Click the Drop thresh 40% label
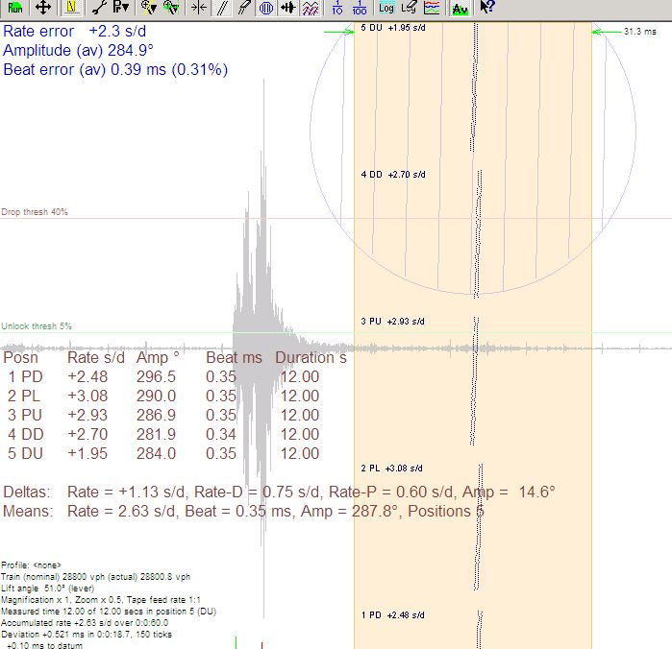The height and width of the screenshot is (649, 672). pyautogui.click(x=35, y=212)
